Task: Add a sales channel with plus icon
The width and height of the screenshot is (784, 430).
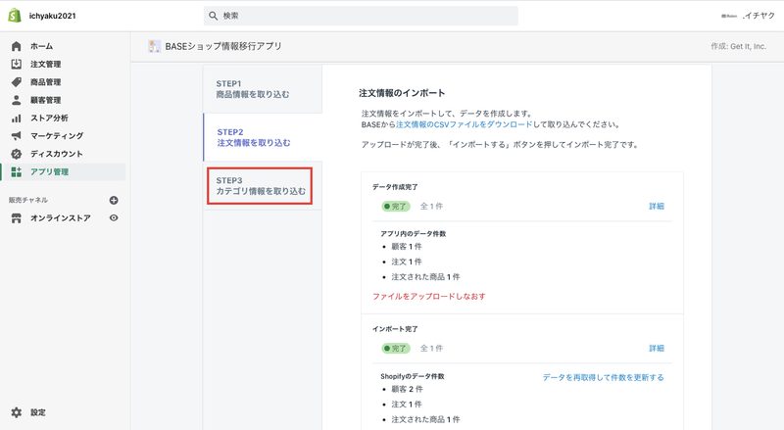Action: click(114, 200)
